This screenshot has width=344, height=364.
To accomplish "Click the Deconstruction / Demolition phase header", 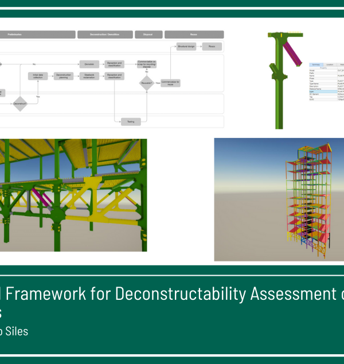I will [x=104, y=34].
